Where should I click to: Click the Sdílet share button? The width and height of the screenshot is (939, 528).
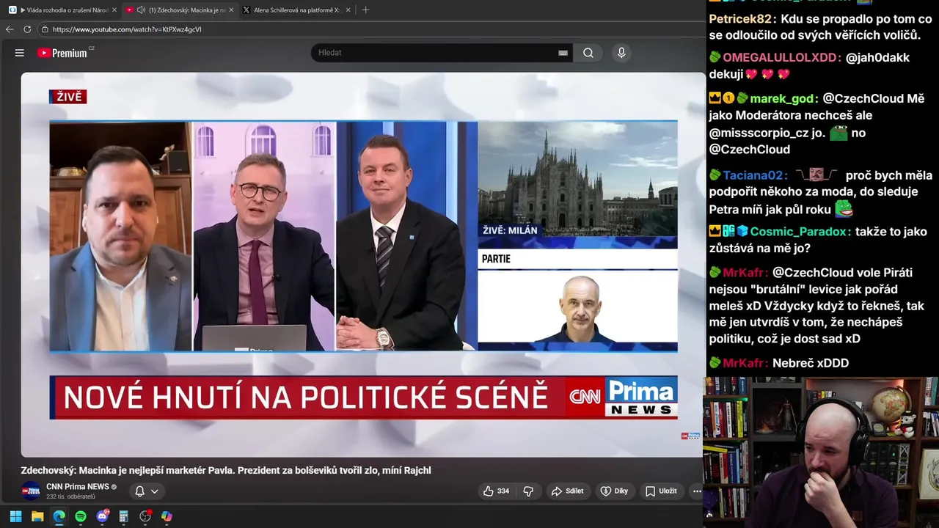pyautogui.click(x=567, y=491)
